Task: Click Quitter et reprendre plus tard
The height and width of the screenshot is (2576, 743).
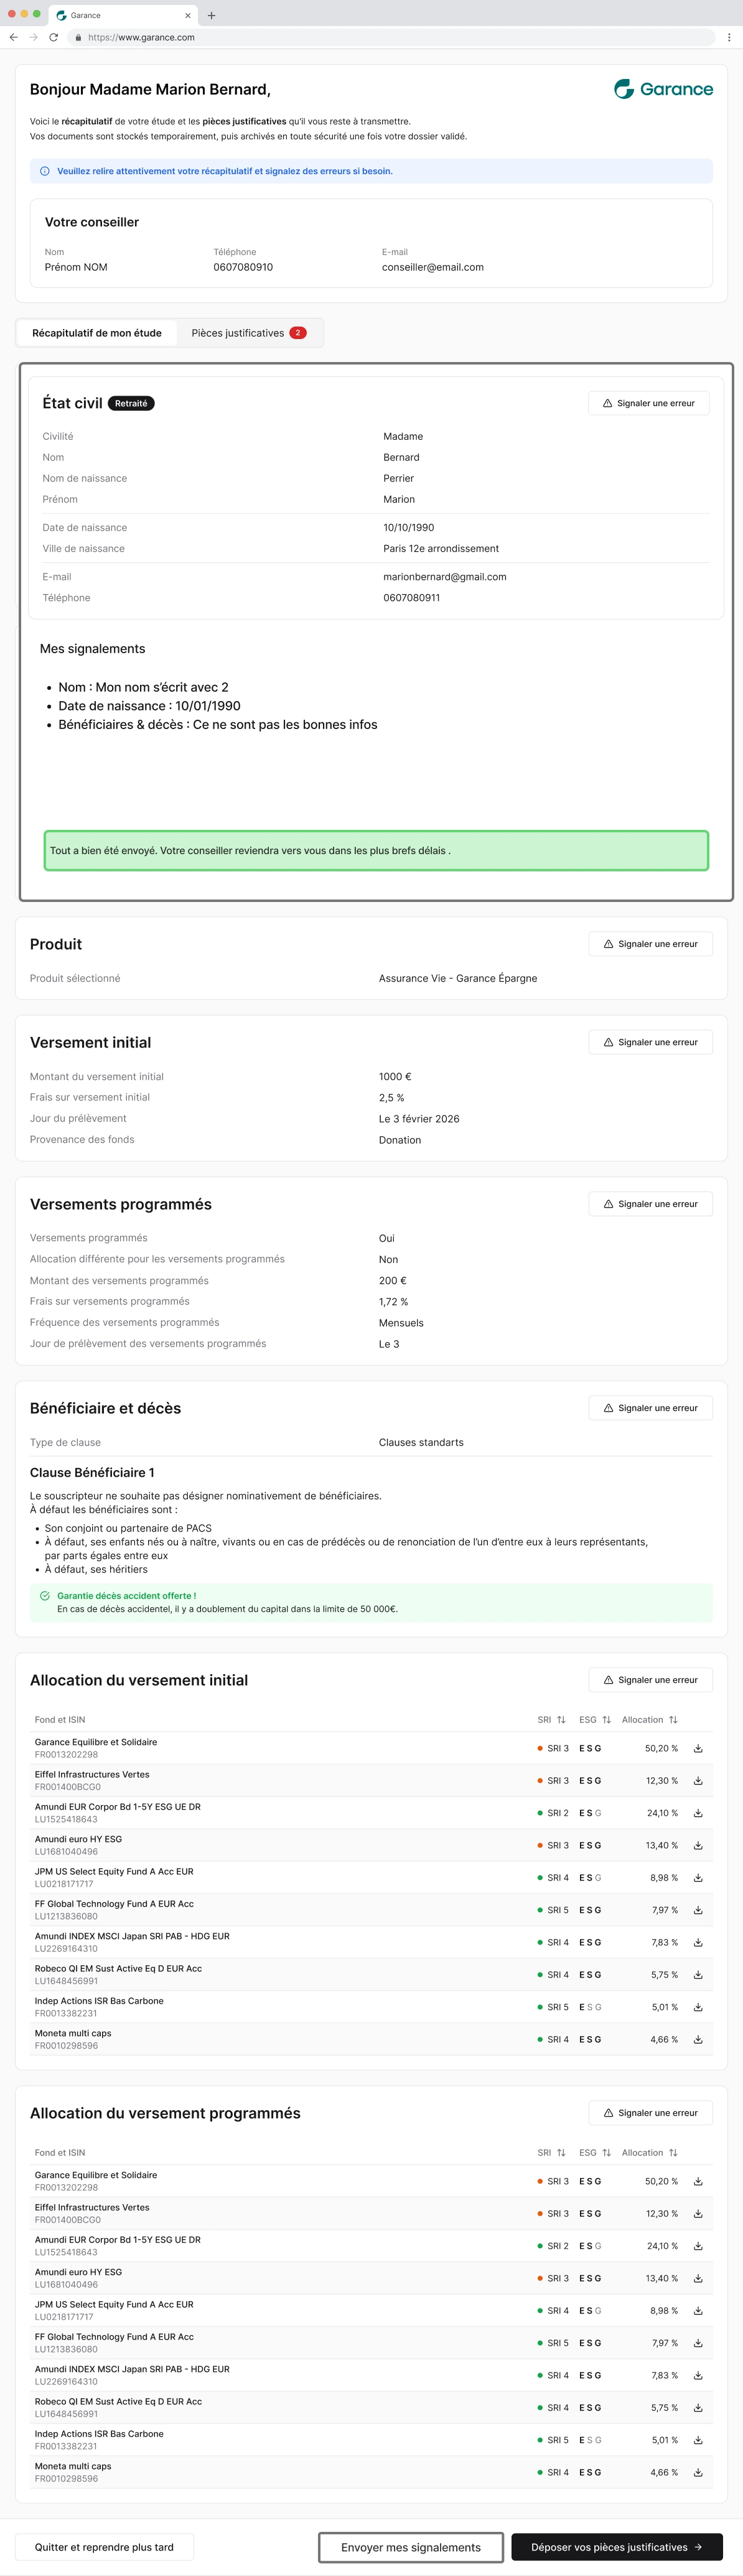Action: (x=104, y=2546)
